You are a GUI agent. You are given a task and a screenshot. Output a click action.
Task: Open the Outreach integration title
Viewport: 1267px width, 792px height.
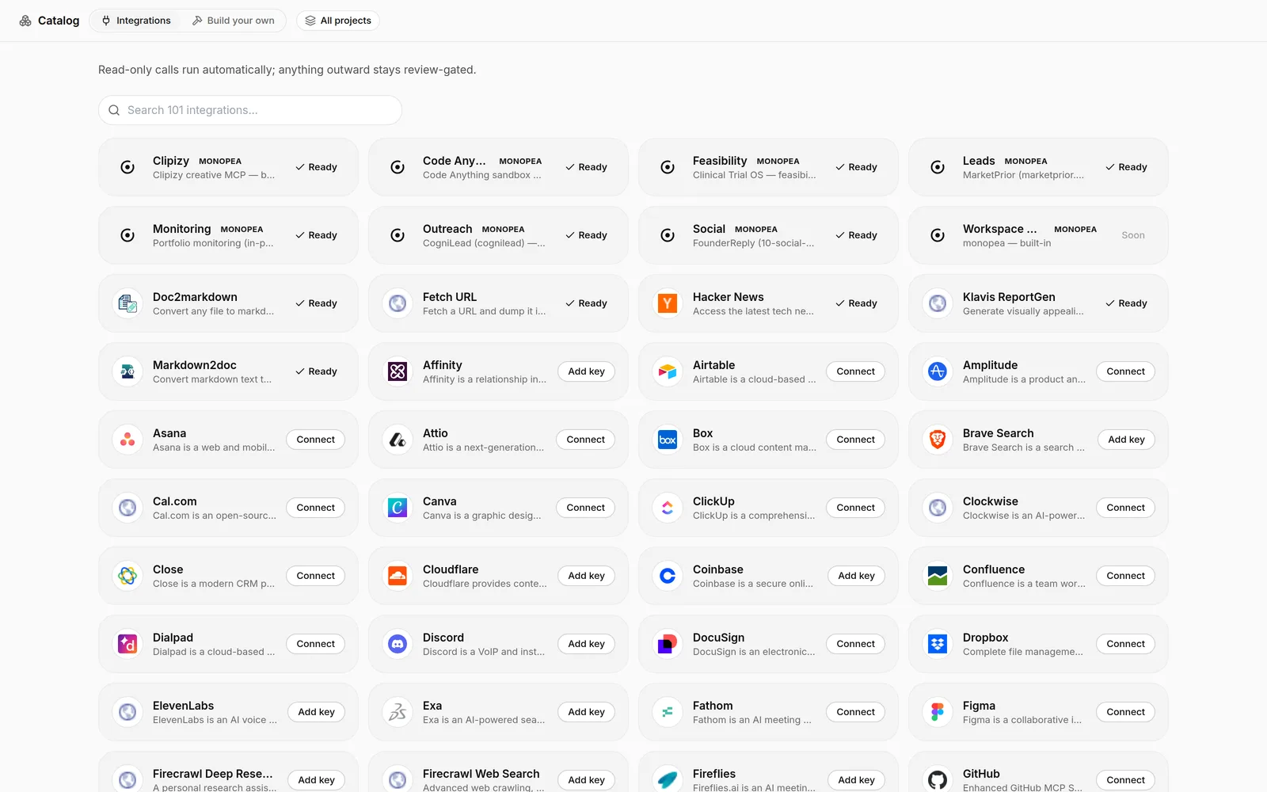[447, 229]
